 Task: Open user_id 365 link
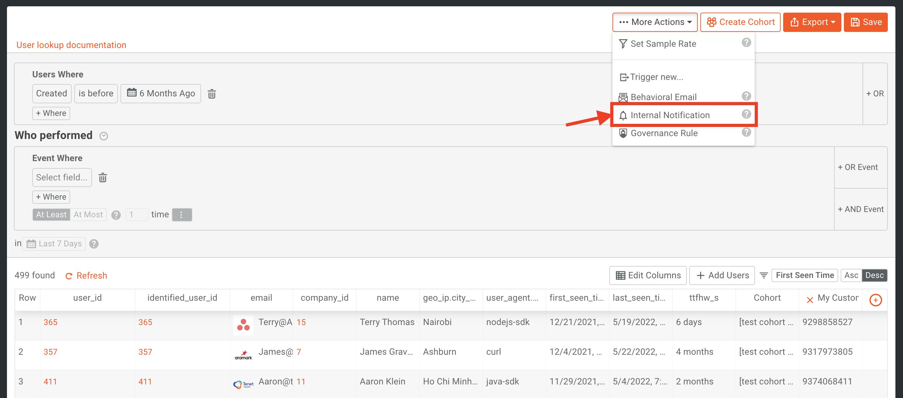[51, 322]
